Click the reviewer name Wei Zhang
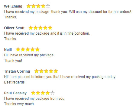Viewport: 136px width, 110px height. coord(13,6)
